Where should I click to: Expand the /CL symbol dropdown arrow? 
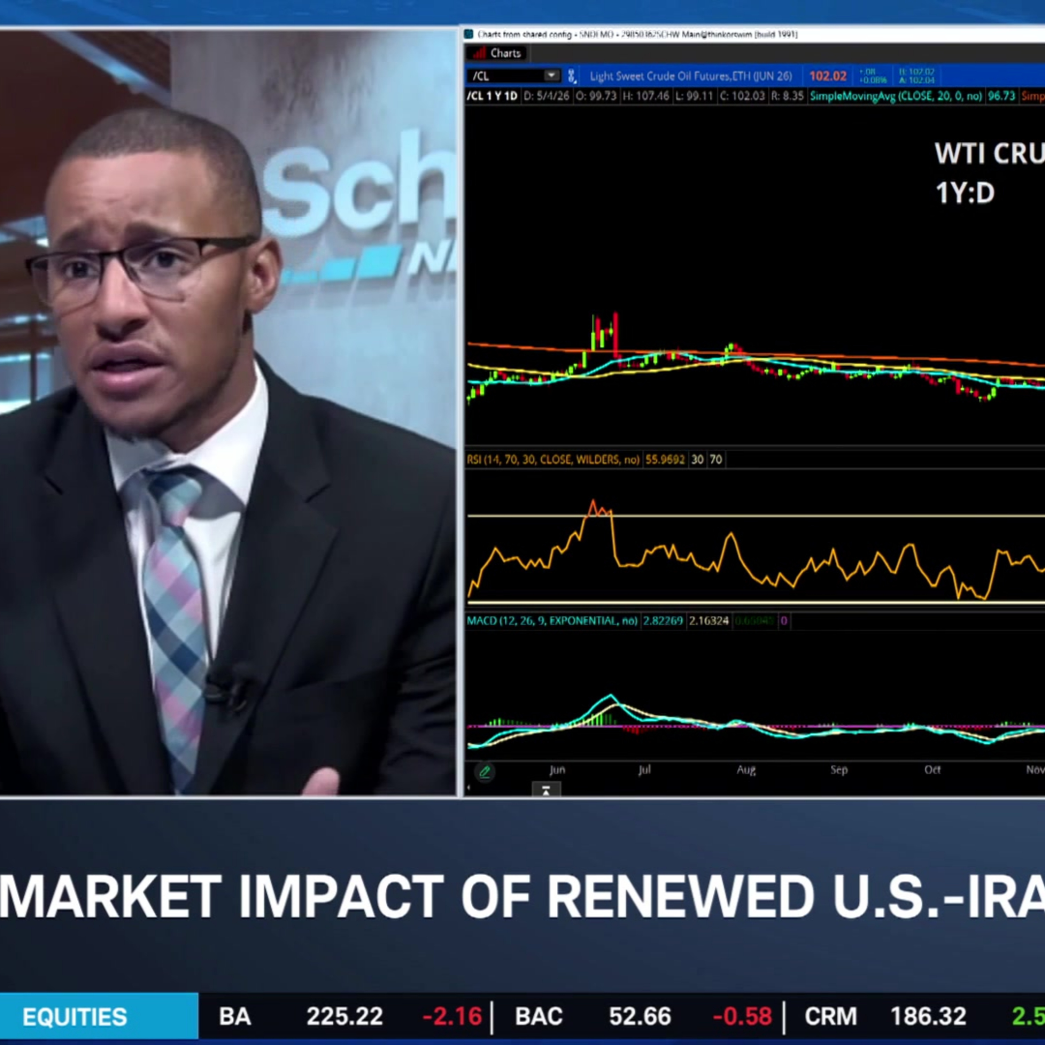click(x=551, y=75)
